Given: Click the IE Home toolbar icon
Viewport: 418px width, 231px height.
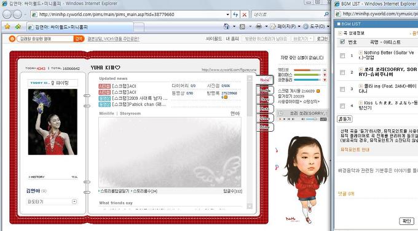Looking at the screenshot, I should pos(226,26).
